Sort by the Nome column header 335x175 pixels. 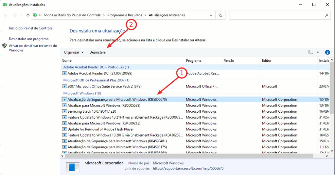tap(122, 60)
